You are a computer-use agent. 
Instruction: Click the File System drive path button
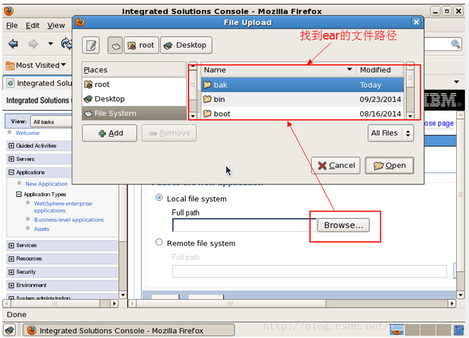click(115, 45)
